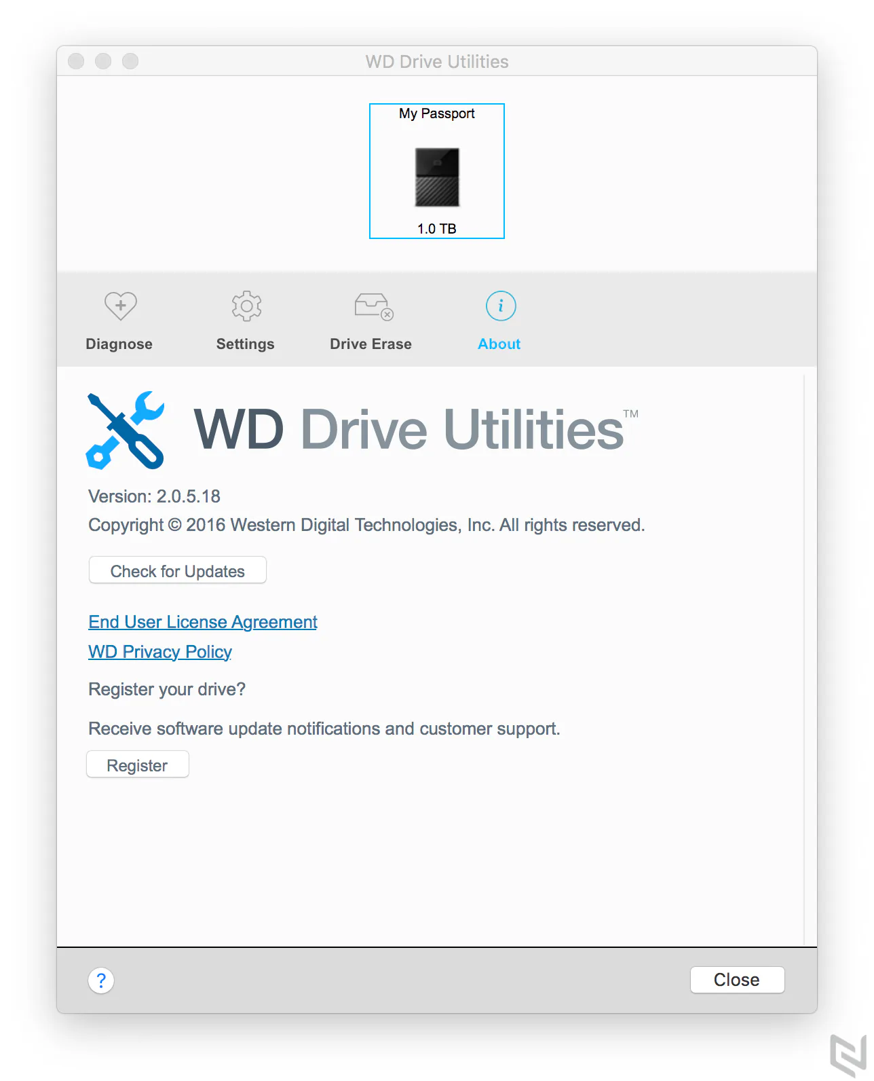Click the Register button

click(138, 765)
